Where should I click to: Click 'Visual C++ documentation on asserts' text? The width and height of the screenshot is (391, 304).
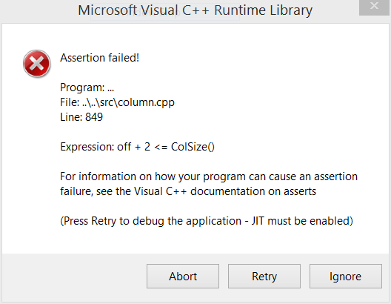[225, 191]
